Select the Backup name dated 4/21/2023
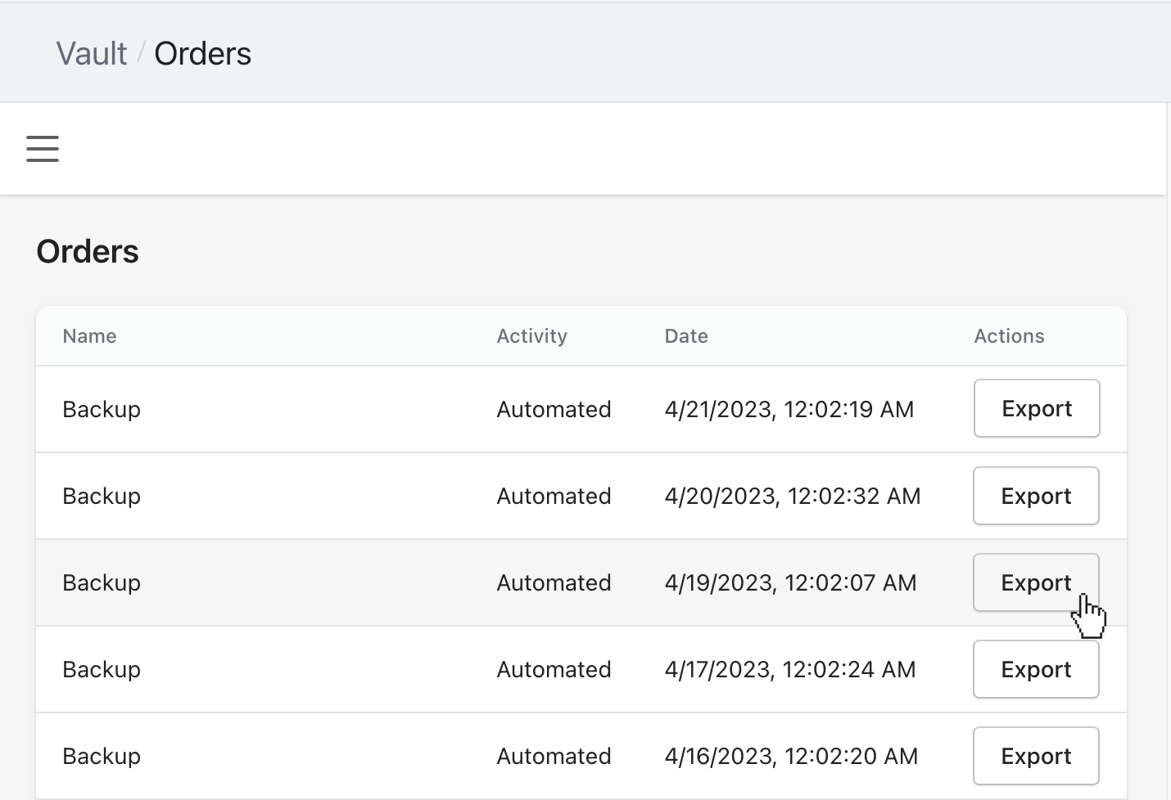This screenshot has width=1171, height=800. pos(102,409)
